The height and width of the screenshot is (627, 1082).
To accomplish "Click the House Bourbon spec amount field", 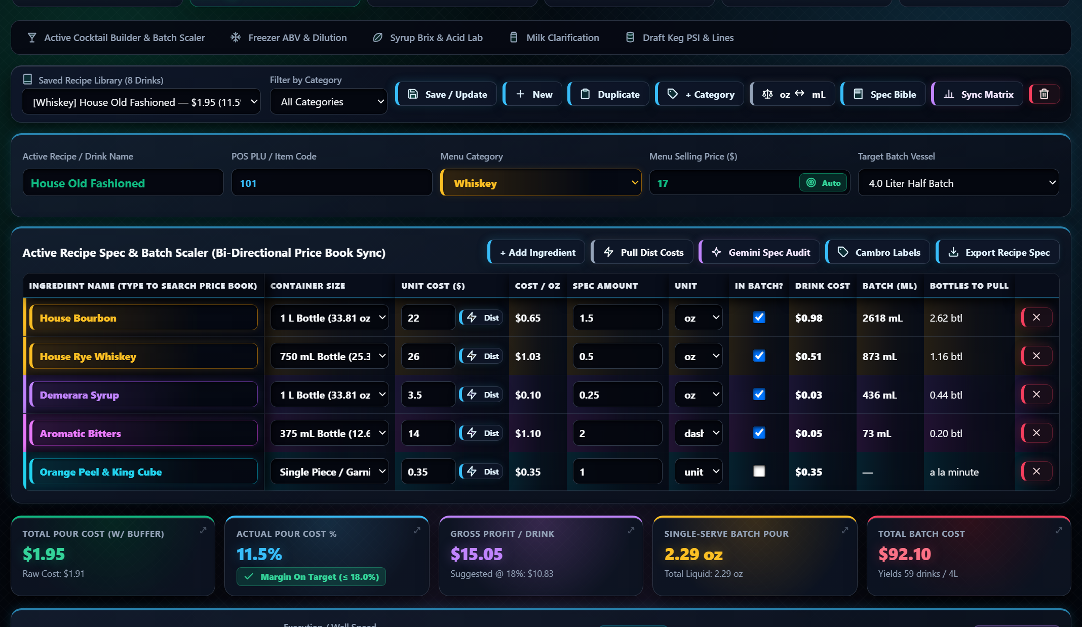I will pos(617,318).
